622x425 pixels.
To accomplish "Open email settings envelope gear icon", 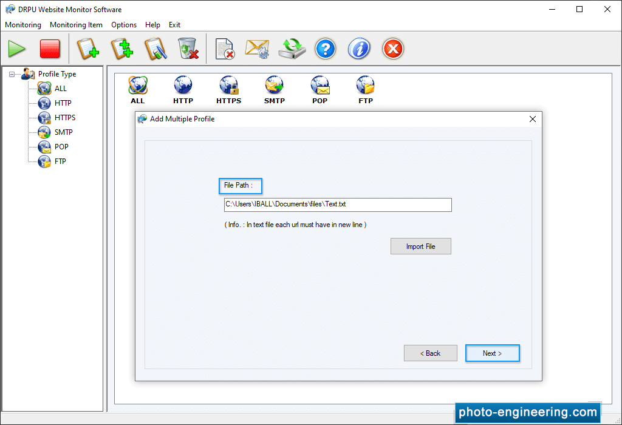I will tap(257, 49).
